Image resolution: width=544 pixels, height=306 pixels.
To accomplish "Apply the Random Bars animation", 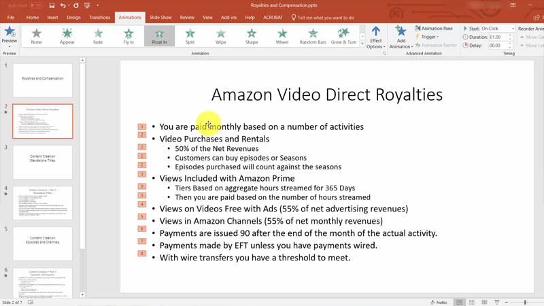I will coord(313,36).
